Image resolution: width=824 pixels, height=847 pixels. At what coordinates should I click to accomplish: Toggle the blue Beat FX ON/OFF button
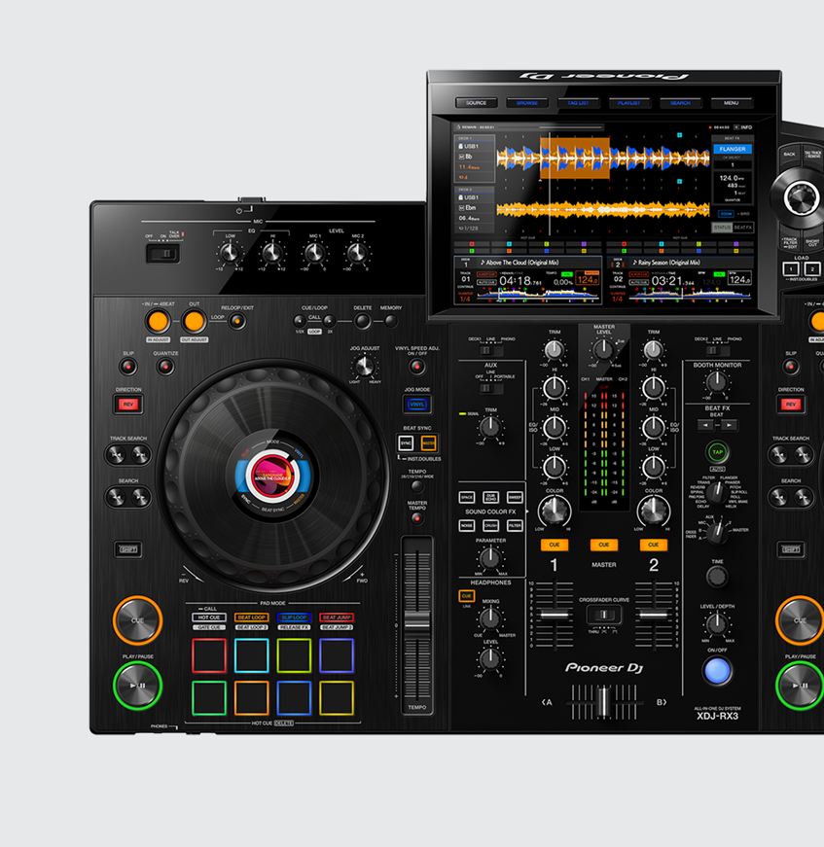tap(717, 670)
